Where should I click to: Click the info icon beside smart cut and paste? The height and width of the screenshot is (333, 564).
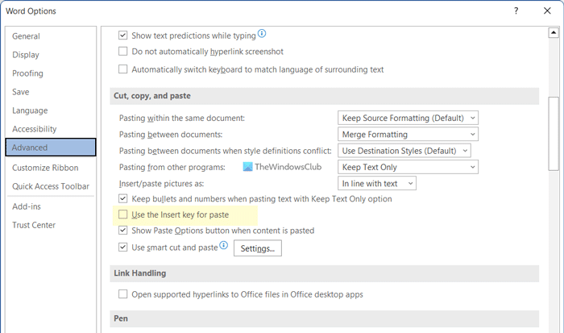223,246
